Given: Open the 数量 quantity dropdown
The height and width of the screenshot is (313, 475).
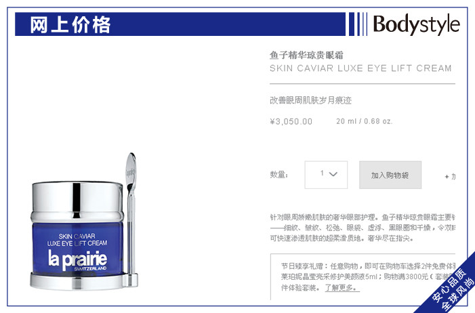Looking at the screenshot, I should point(326,175).
